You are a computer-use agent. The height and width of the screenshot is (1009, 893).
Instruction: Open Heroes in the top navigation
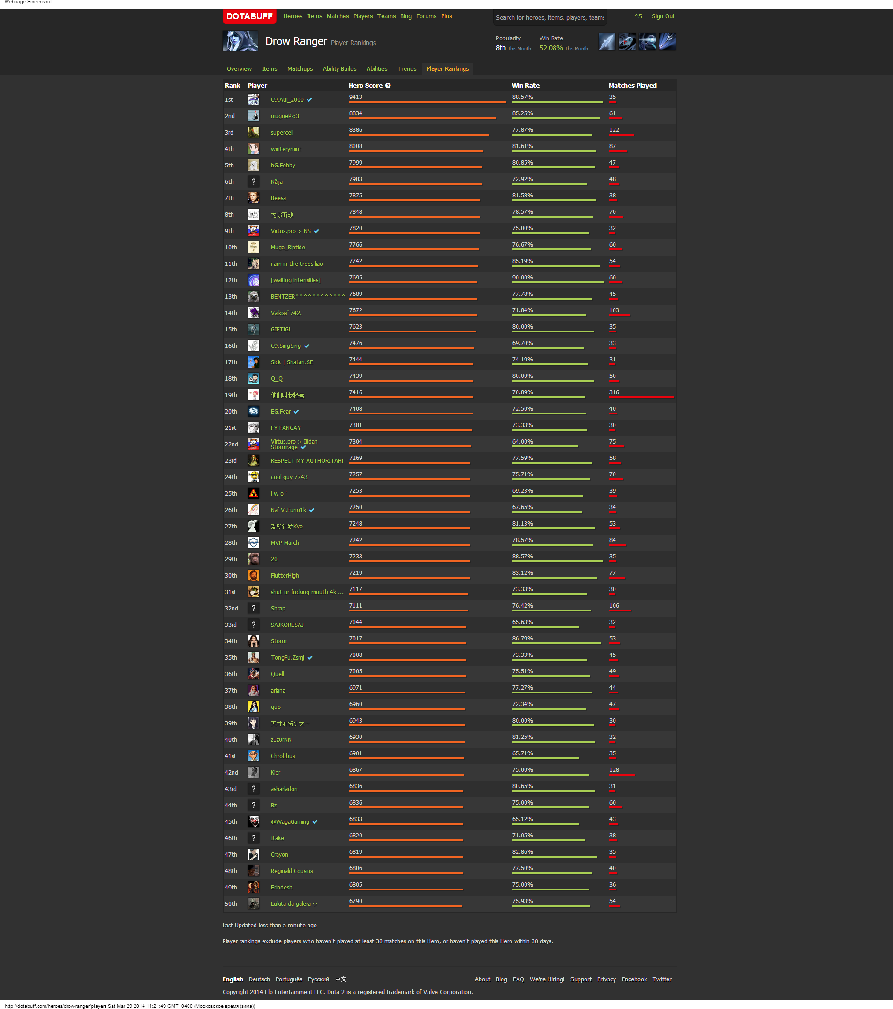(293, 16)
